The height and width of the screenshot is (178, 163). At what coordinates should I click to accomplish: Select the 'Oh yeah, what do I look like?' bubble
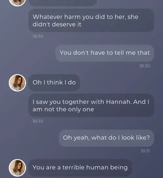(x=106, y=138)
